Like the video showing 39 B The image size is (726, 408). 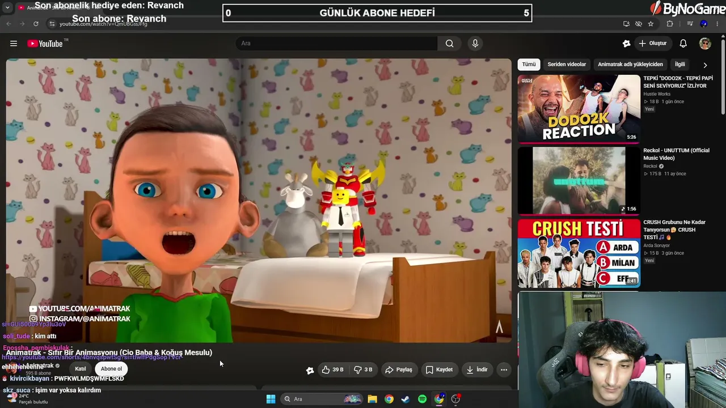(332, 369)
